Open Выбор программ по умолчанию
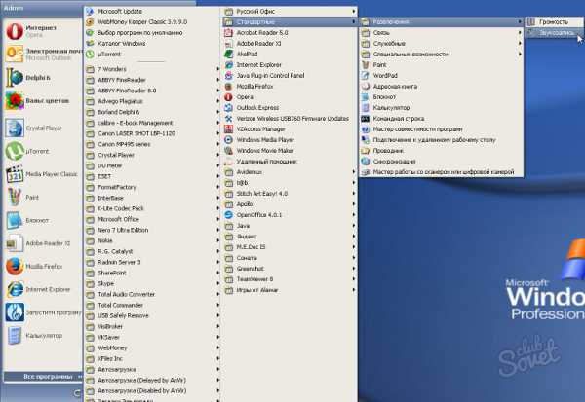585x402 pixels. [x=151, y=33]
